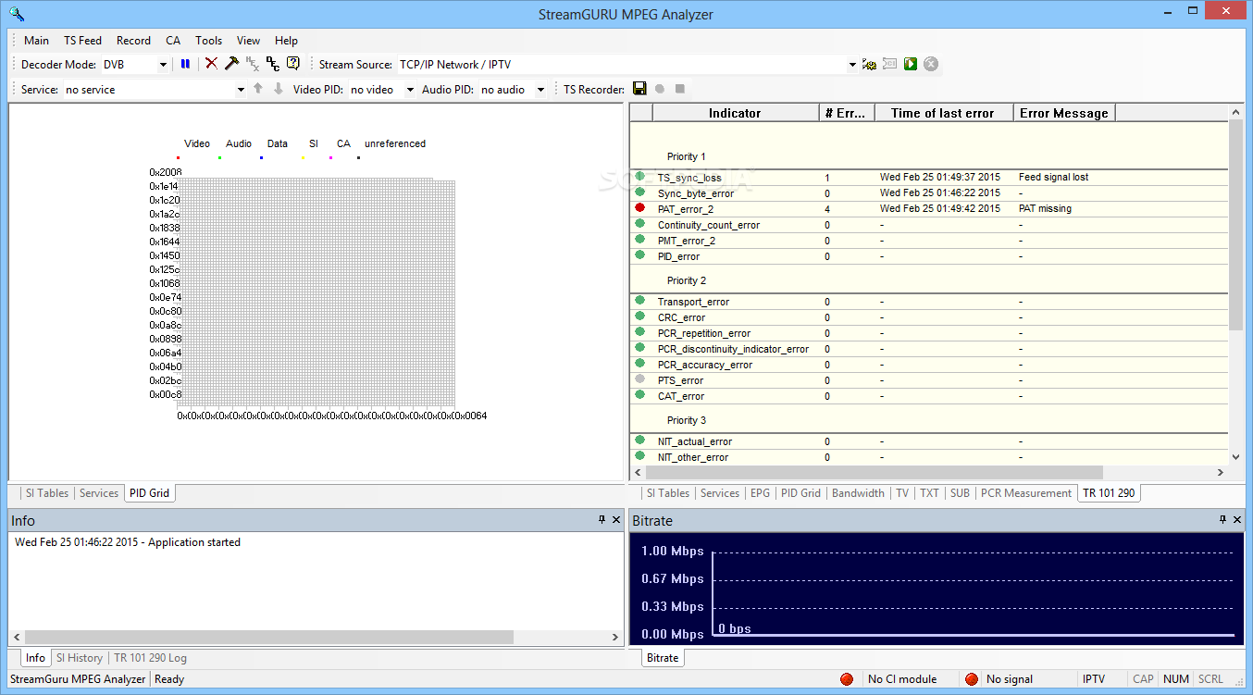The width and height of the screenshot is (1253, 695).
Task: Open the Stream Source dropdown
Action: pyautogui.click(x=853, y=65)
